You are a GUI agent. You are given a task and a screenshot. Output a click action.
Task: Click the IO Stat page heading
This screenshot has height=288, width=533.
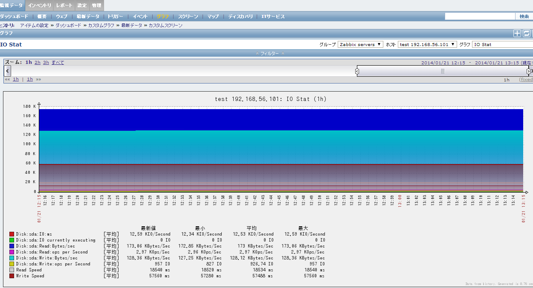pyautogui.click(x=11, y=44)
